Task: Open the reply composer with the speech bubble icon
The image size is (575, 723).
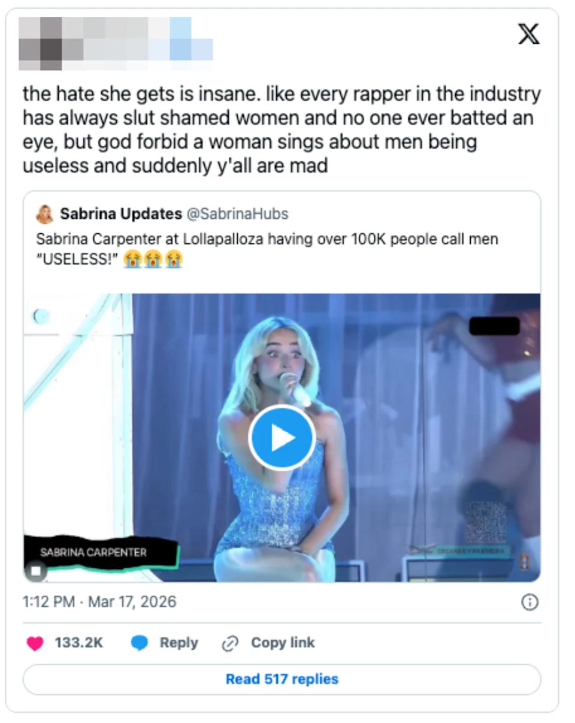Action: [140, 643]
